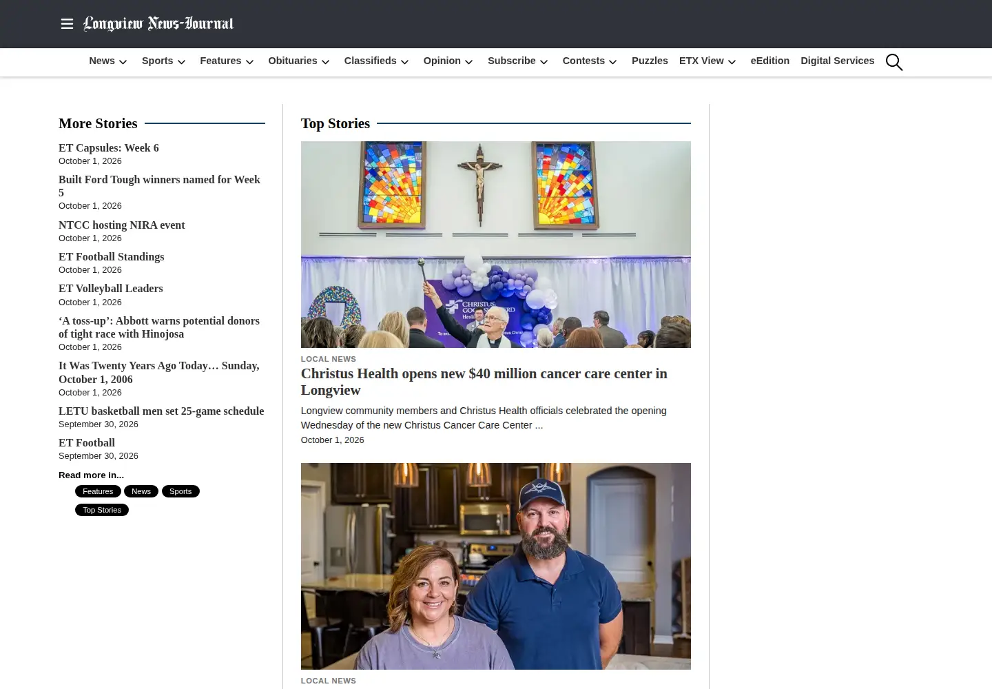Open the hamburger menu icon
The width and height of the screenshot is (992, 689).
click(67, 24)
